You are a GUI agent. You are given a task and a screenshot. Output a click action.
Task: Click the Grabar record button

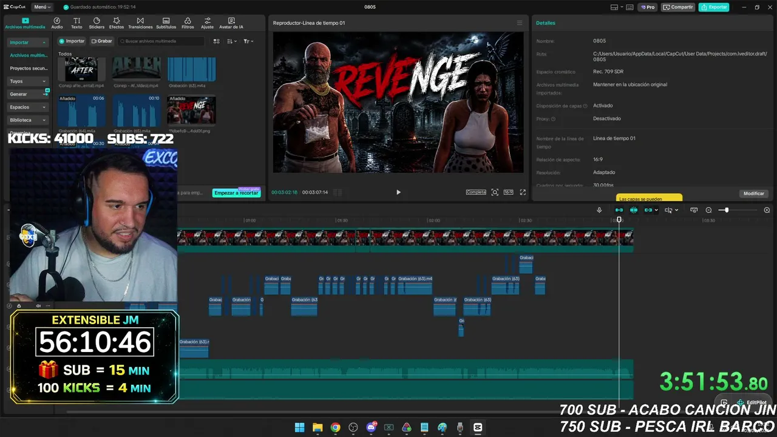(x=101, y=41)
